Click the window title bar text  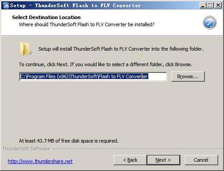(75, 5)
